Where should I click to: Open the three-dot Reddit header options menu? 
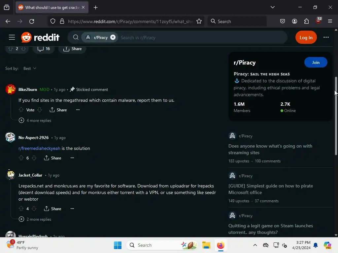click(326, 38)
